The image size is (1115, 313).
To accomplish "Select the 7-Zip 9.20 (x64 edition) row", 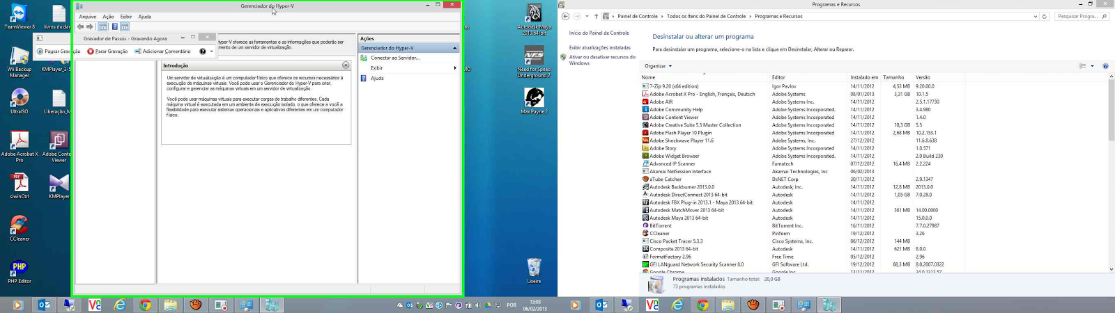I will click(x=801, y=86).
